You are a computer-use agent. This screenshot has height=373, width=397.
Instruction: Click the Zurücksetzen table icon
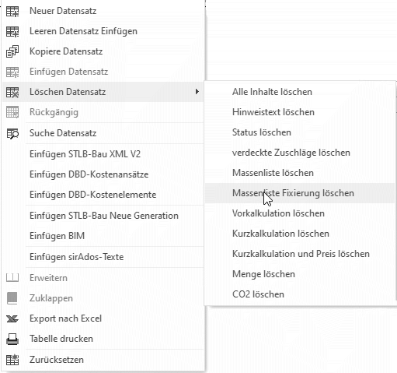click(12, 360)
